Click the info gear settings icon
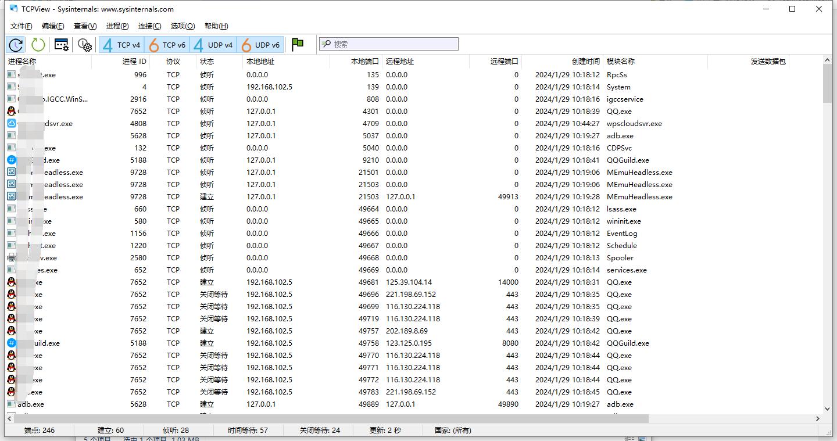The width and height of the screenshot is (837, 441). [x=85, y=45]
